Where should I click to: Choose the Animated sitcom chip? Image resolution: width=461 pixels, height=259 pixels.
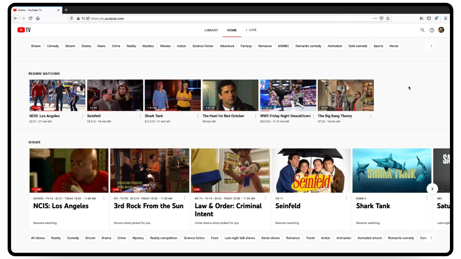[370, 238]
